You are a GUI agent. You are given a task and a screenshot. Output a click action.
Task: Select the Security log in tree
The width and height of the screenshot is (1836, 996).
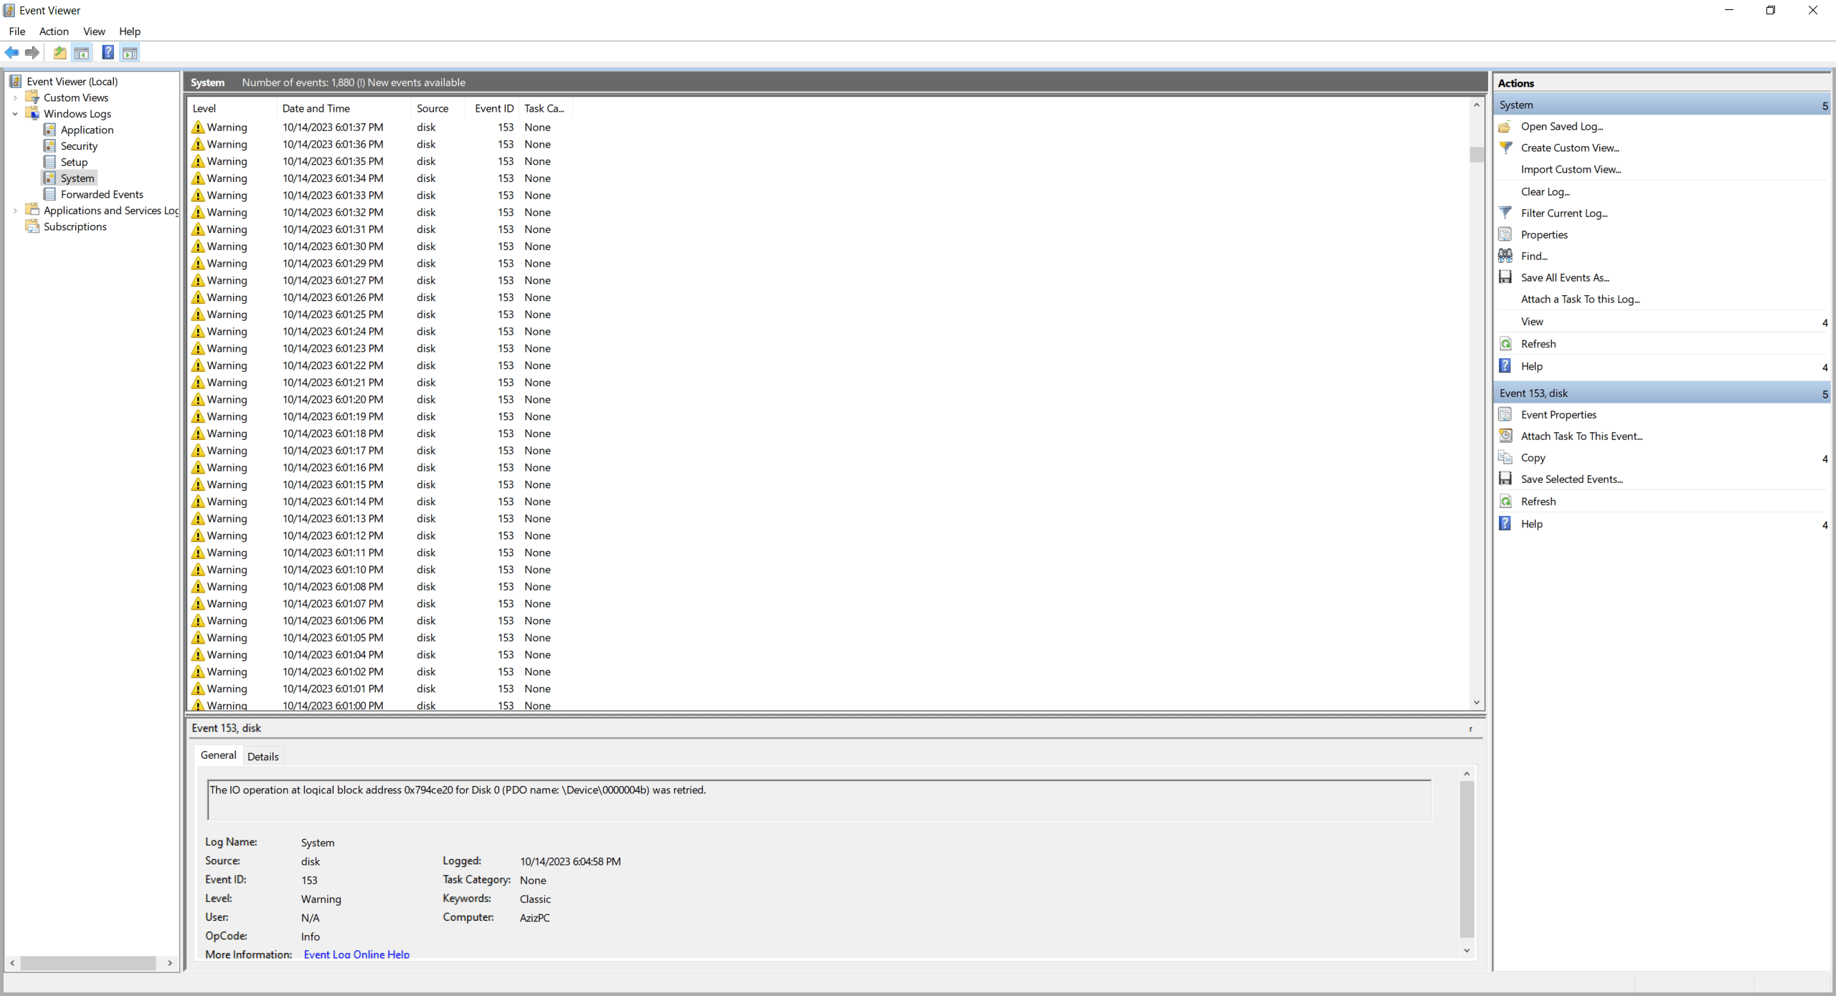(79, 146)
